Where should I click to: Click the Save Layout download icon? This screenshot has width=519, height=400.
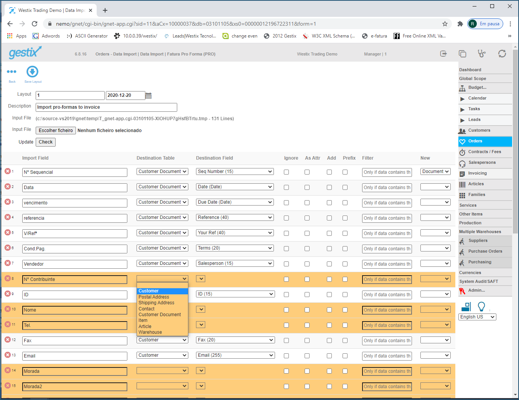32,72
